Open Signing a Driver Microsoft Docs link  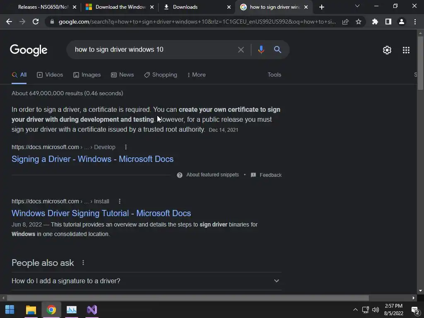(92, 159)
